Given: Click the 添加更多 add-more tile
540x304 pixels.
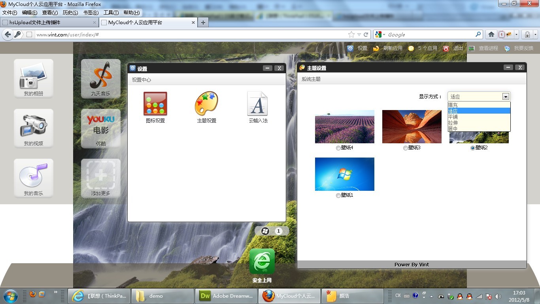Looking at the screenshot, I should click(101, 178).
